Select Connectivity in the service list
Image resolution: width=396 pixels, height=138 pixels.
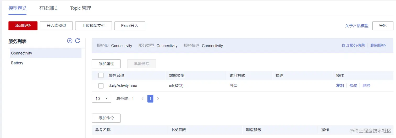pos(46,53)
